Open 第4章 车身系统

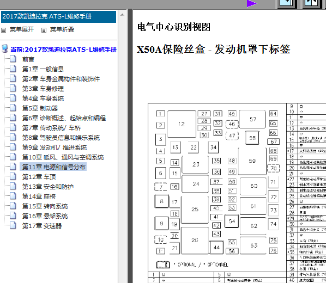pos(43,99)
